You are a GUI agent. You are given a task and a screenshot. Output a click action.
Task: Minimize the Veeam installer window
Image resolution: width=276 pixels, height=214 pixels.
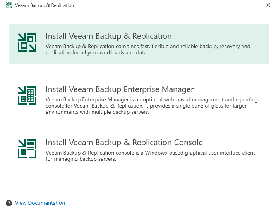[x=250, y=5]
